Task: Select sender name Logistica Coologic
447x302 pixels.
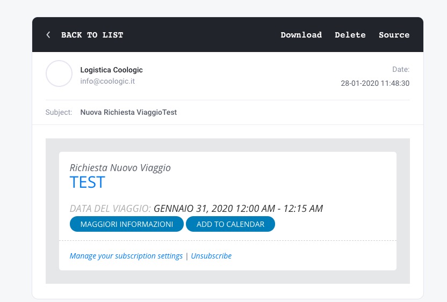Action: pos(111,70)
